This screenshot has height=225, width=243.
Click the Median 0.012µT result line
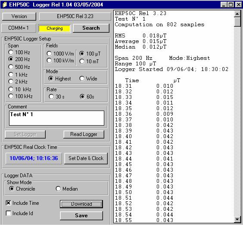pos(140,47)
